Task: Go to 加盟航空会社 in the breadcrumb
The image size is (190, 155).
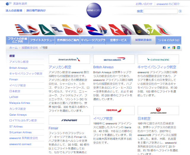Action: pos(30,48)
